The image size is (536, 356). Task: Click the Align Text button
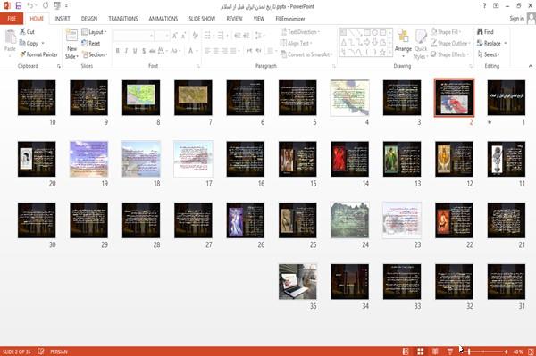(x=296, y=43)
